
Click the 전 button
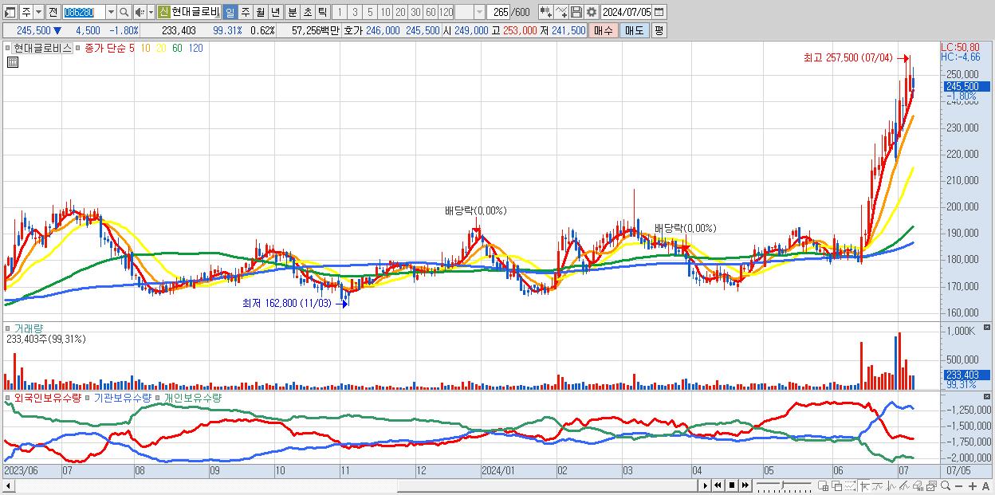pos(53,12)
